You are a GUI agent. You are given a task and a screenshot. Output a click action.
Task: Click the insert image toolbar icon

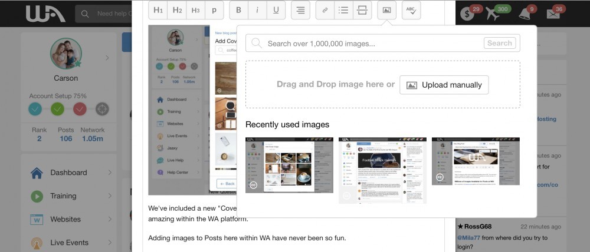pos(386,10)
